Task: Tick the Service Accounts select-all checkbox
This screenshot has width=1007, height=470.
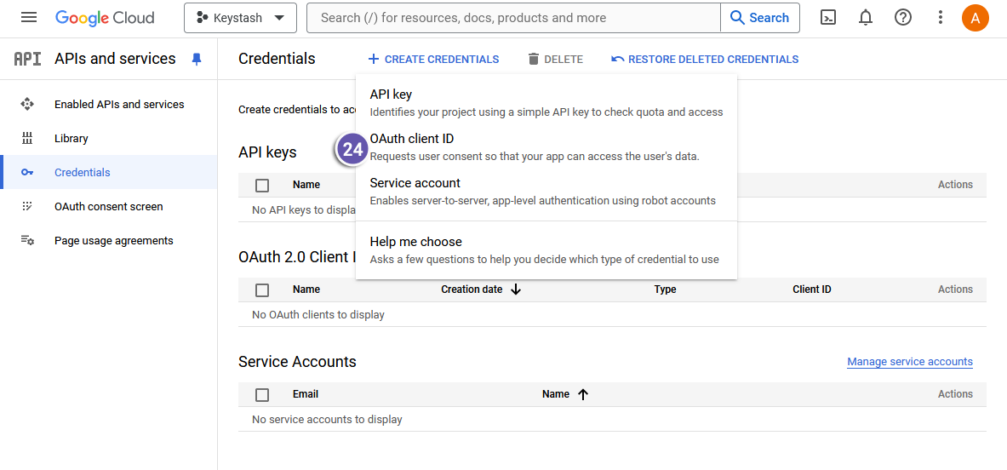Action: coord(262,395)
